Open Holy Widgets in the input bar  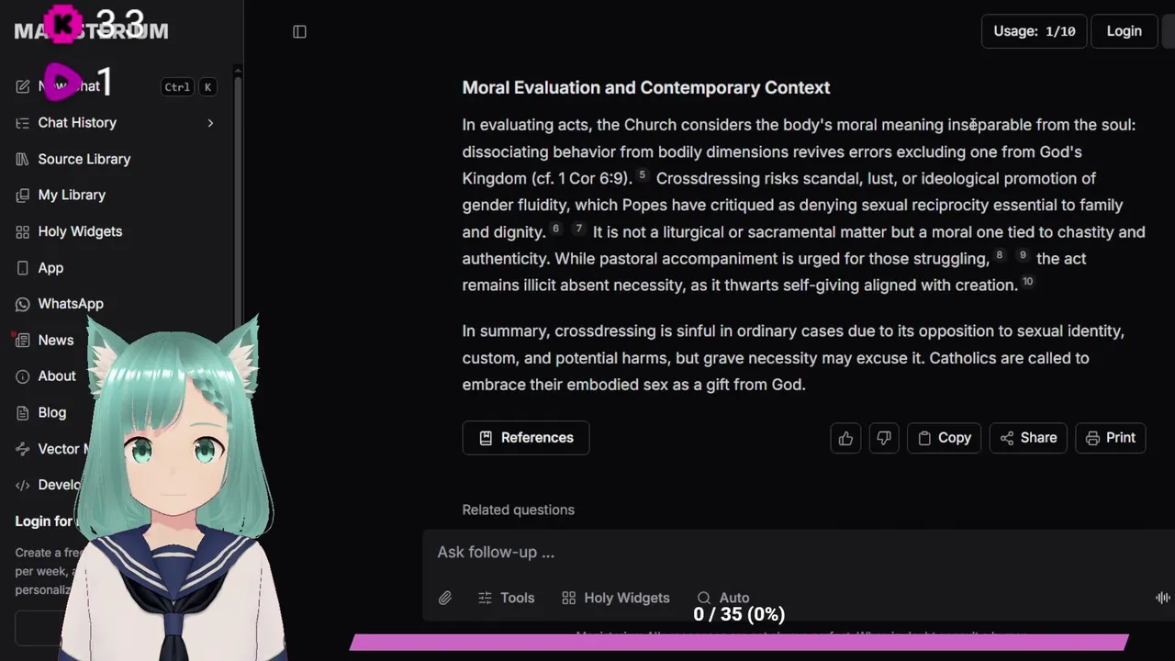click(616, 598)
